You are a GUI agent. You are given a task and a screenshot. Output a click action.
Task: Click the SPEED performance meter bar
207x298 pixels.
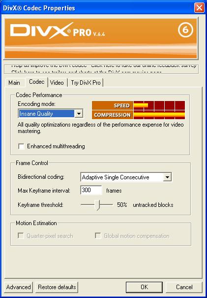pyautogui.click(x=159, y=105)
